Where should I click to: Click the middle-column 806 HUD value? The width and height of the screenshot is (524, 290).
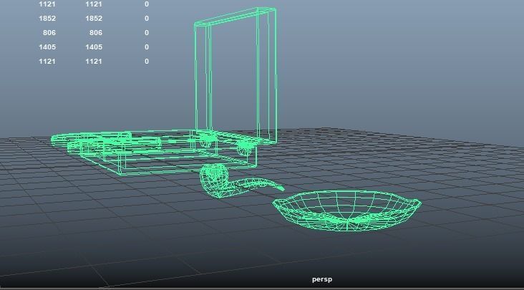point(96,33)
